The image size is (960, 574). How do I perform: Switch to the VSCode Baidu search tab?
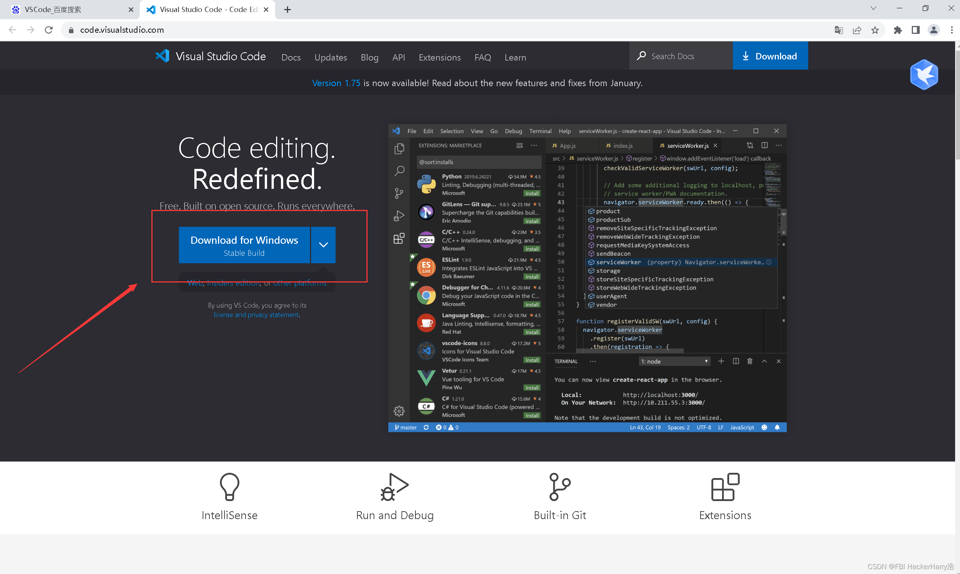70,10
